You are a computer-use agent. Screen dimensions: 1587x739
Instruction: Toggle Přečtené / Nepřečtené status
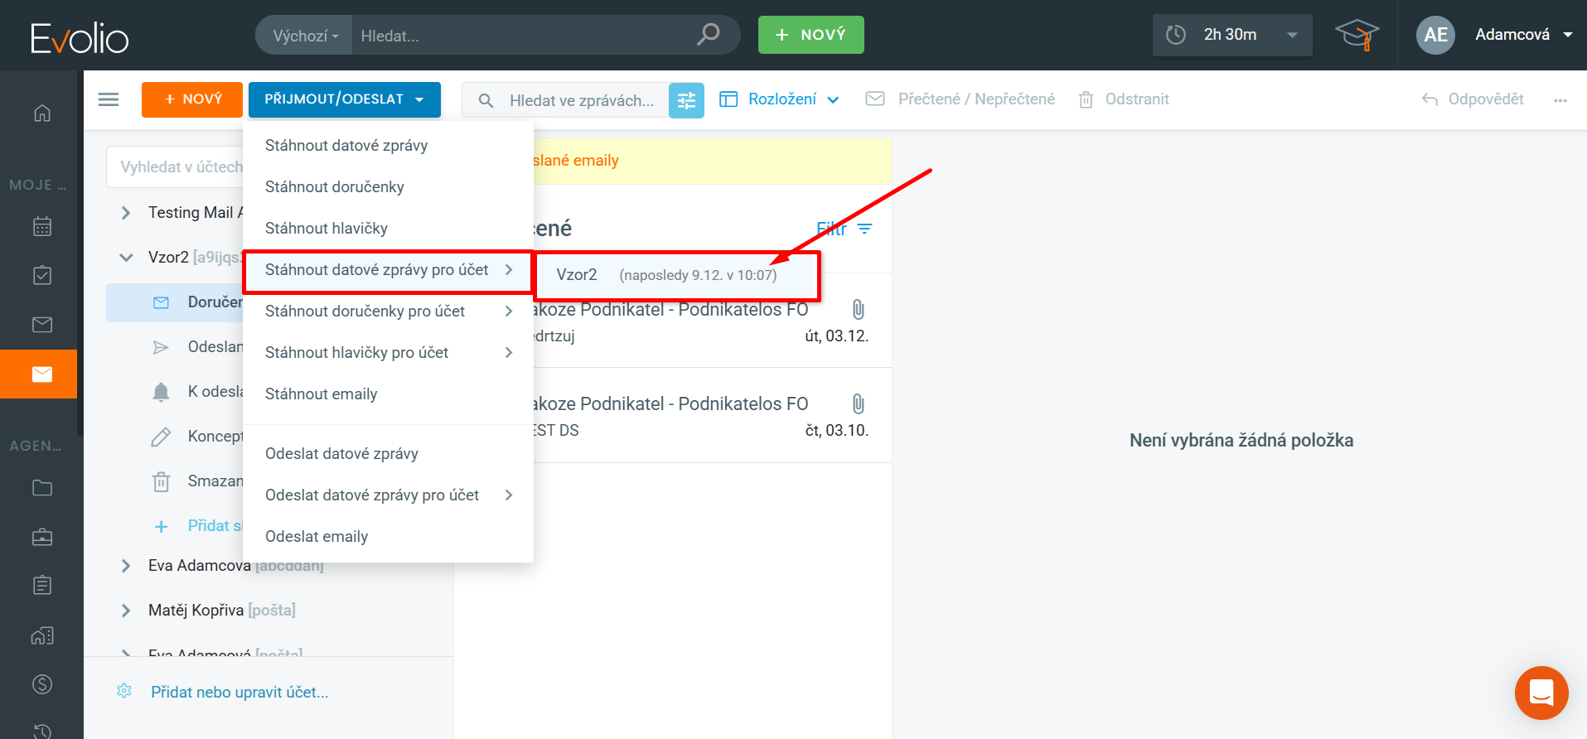(x=960, y=99)
